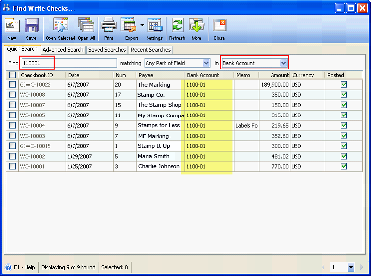Check the row checkbox for WC-10002
Screen dimensions: 371x276
pyautogui.click(x=12, y=156)
